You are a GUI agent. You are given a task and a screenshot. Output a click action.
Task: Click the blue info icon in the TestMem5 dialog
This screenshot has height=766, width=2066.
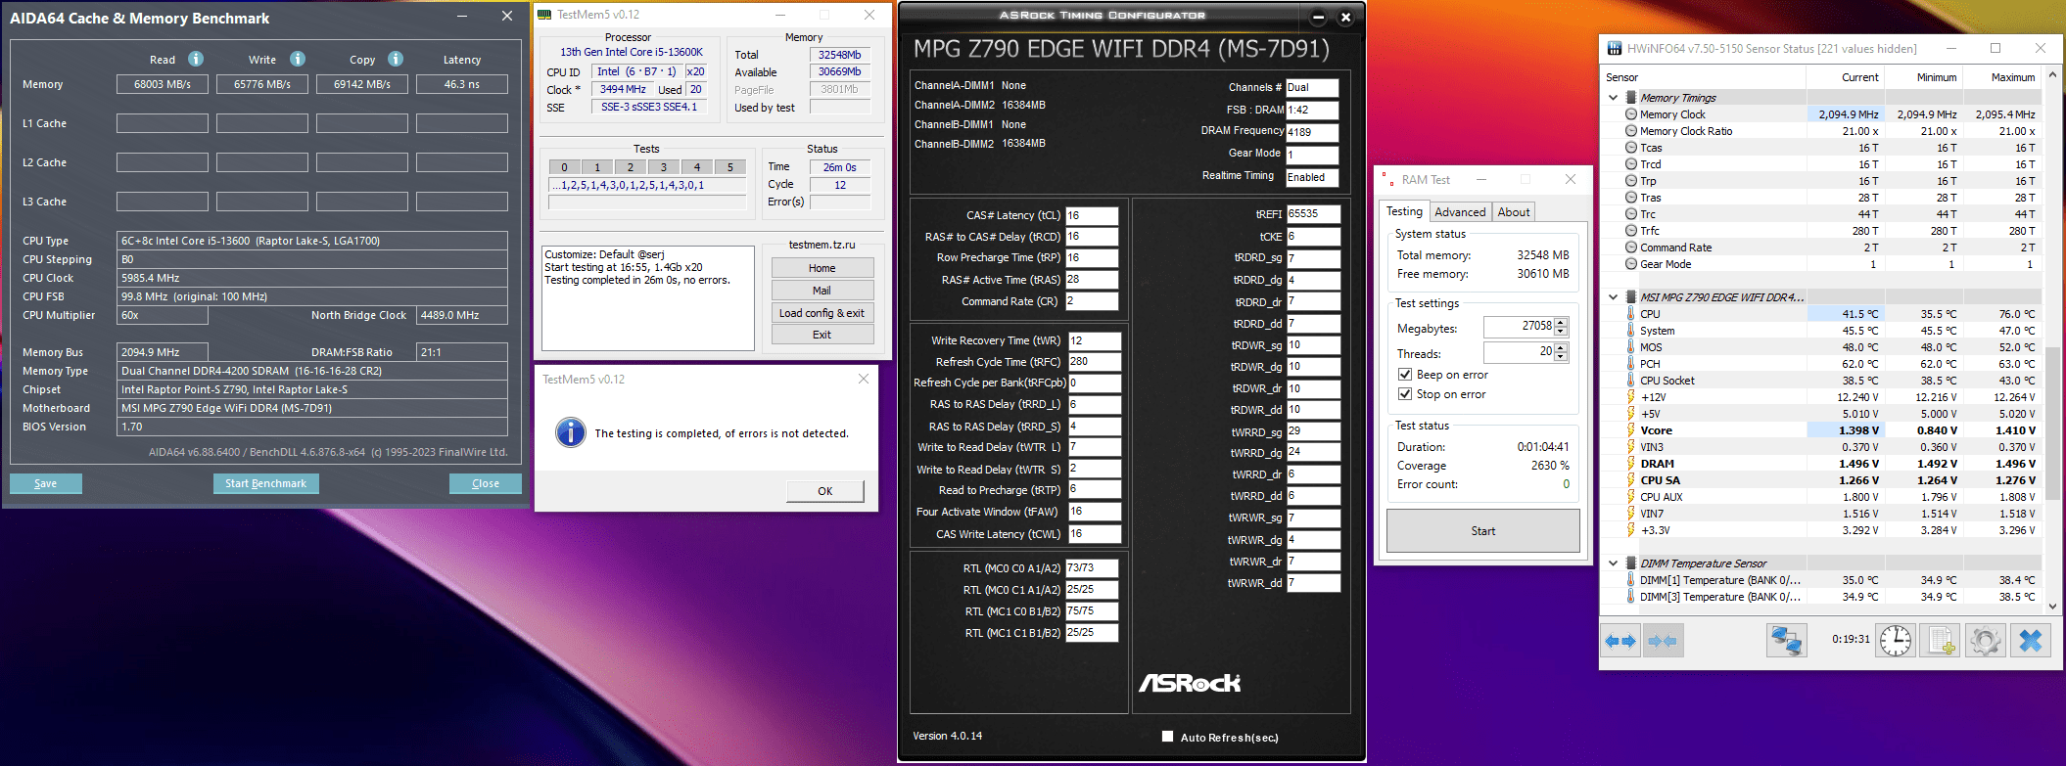point(571,432)
